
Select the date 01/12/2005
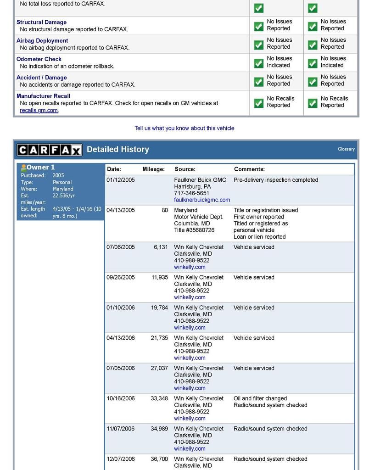tap(121, 180)
